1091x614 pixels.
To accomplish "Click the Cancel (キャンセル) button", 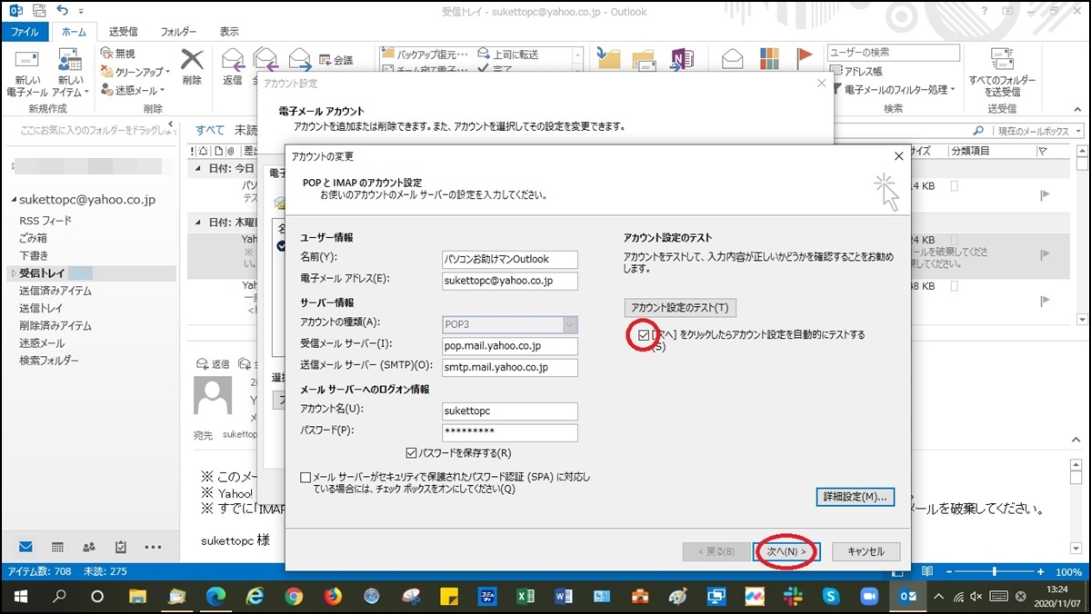I will point(866,551).
